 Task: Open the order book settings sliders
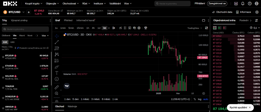(x=256, y=21)
